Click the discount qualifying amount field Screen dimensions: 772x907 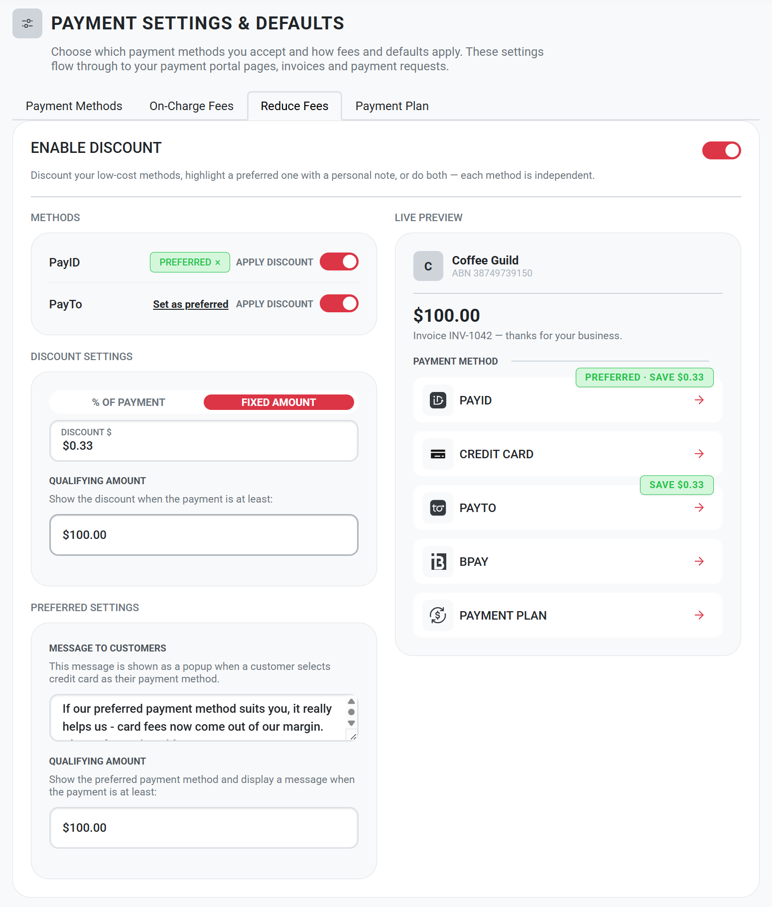click(204, 535)
